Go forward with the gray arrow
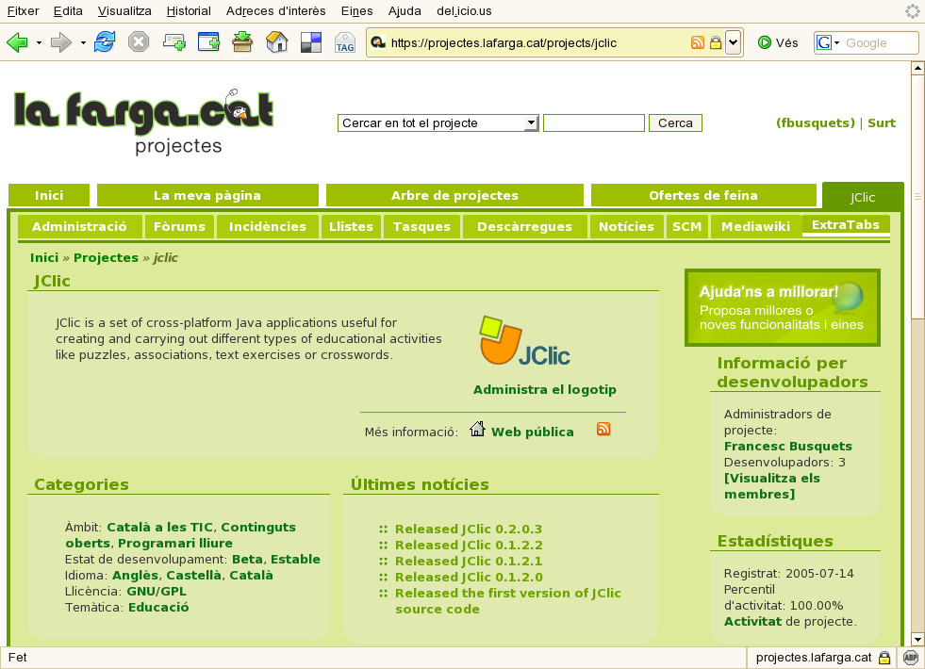The width and height of the screenshot is (925, 669). 60,42
